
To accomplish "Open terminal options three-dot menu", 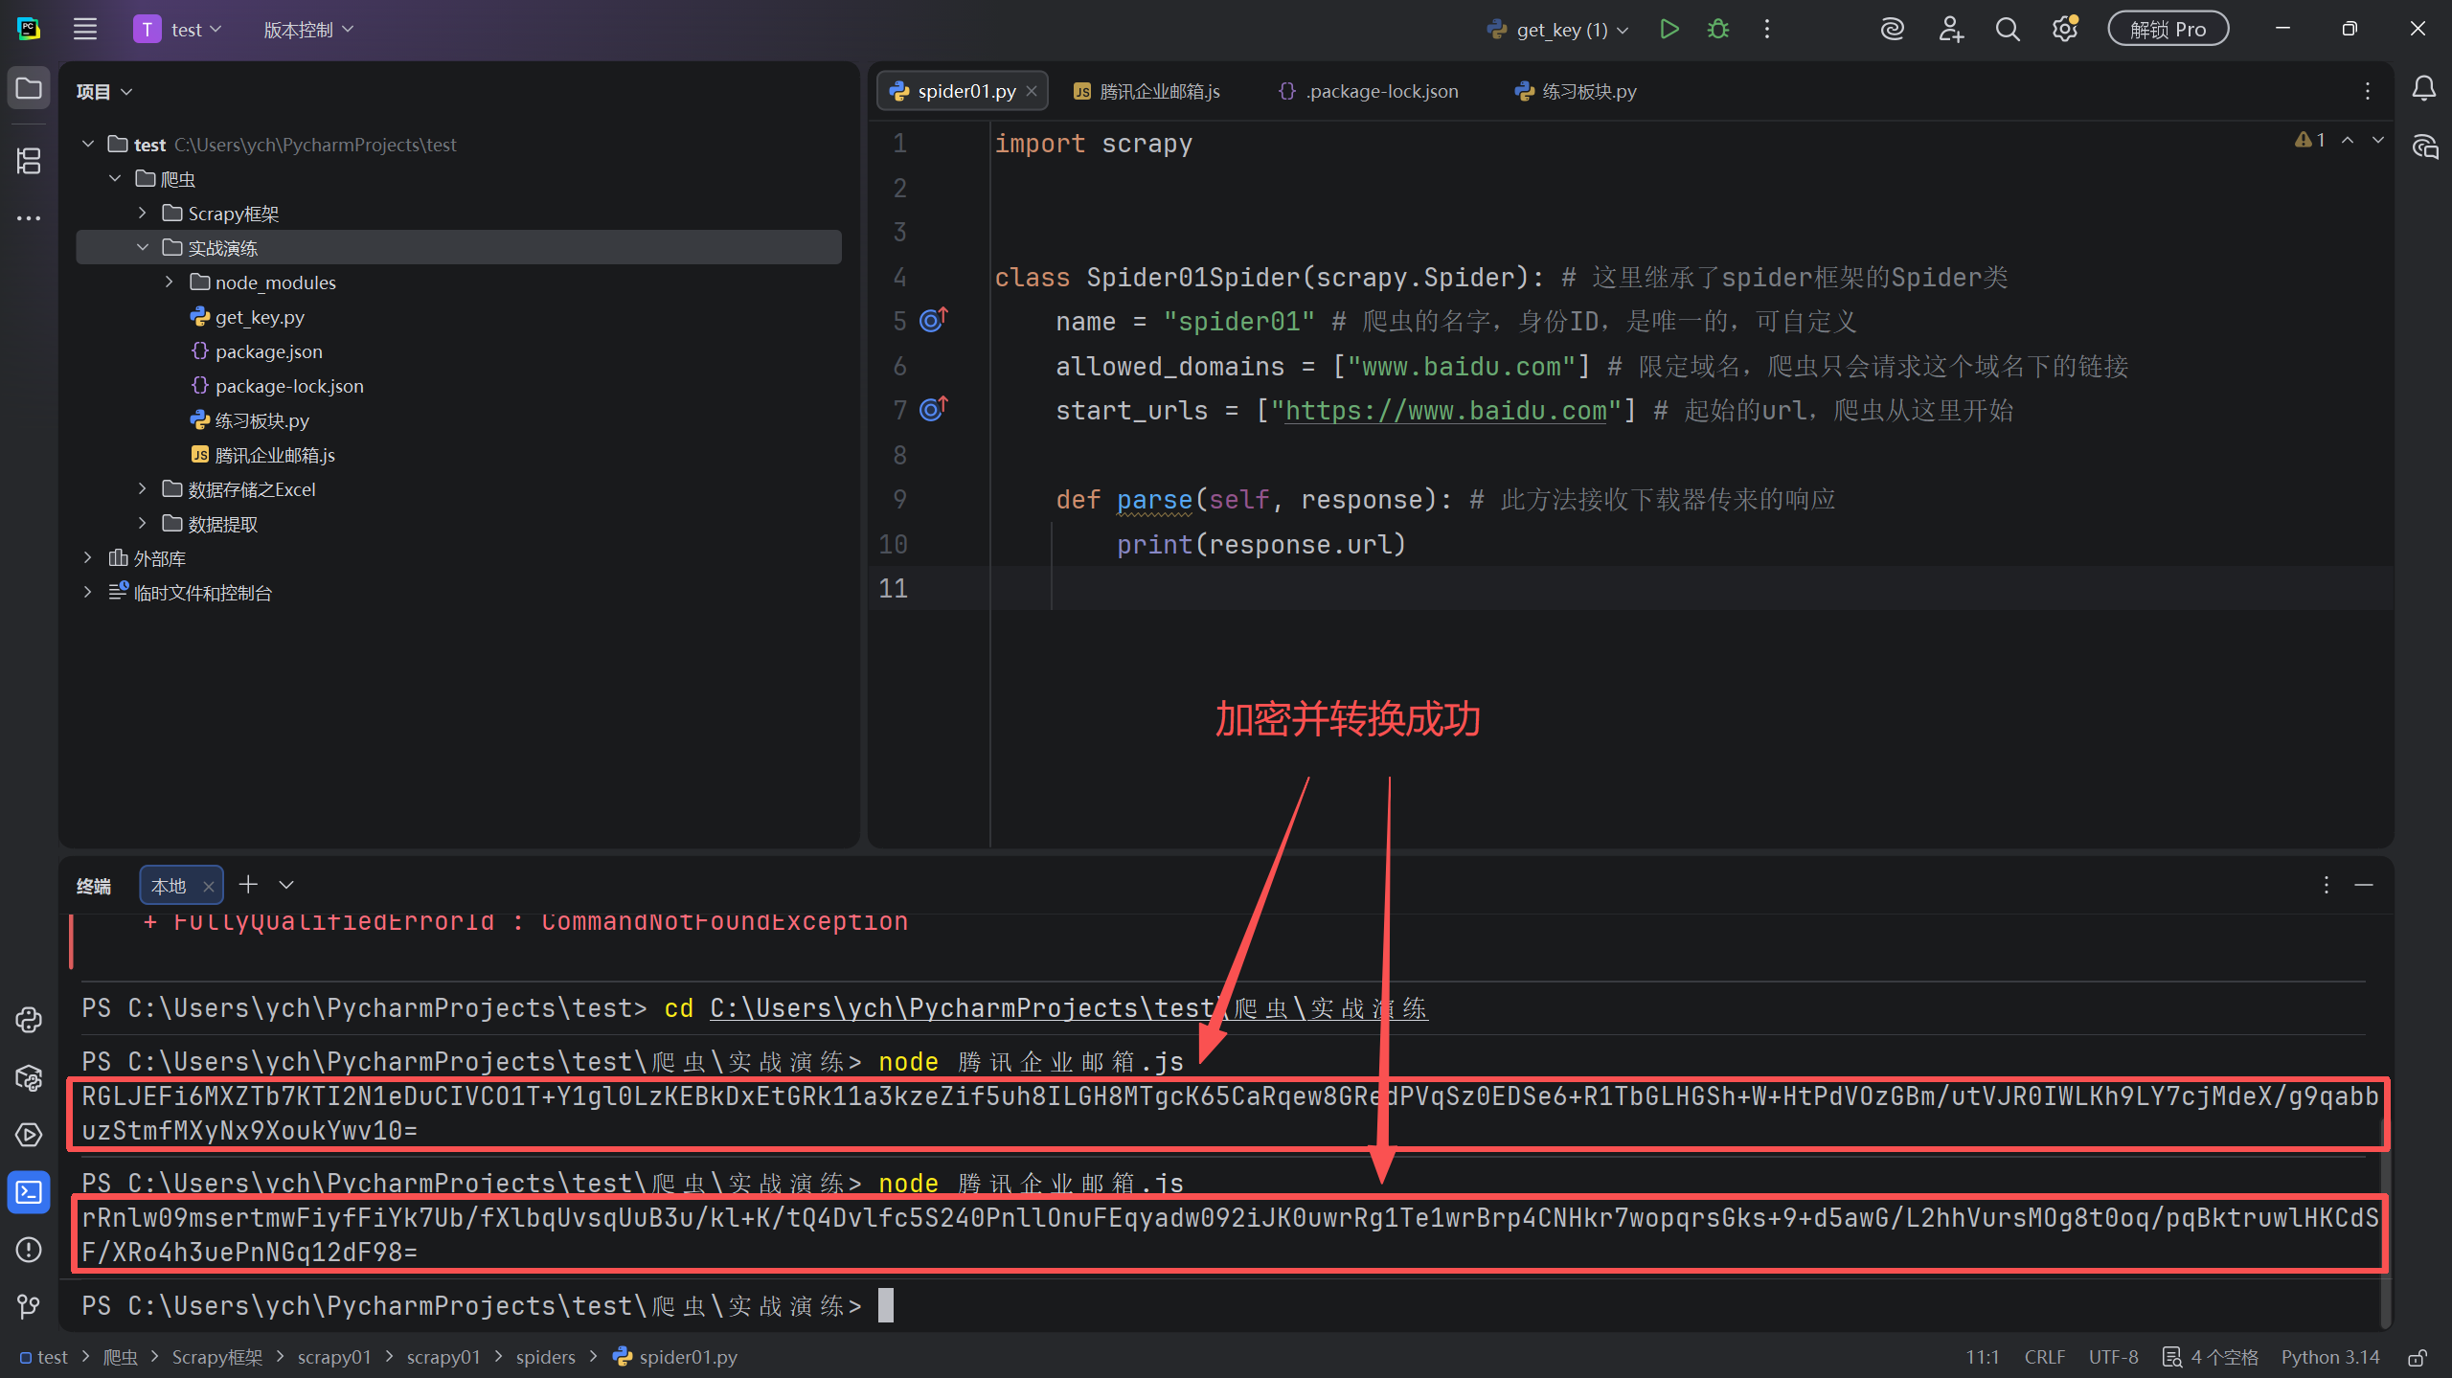I will [x=2326, y=885].
